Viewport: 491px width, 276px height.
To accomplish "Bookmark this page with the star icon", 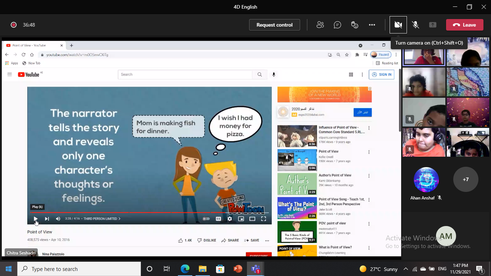I will 347,55.
